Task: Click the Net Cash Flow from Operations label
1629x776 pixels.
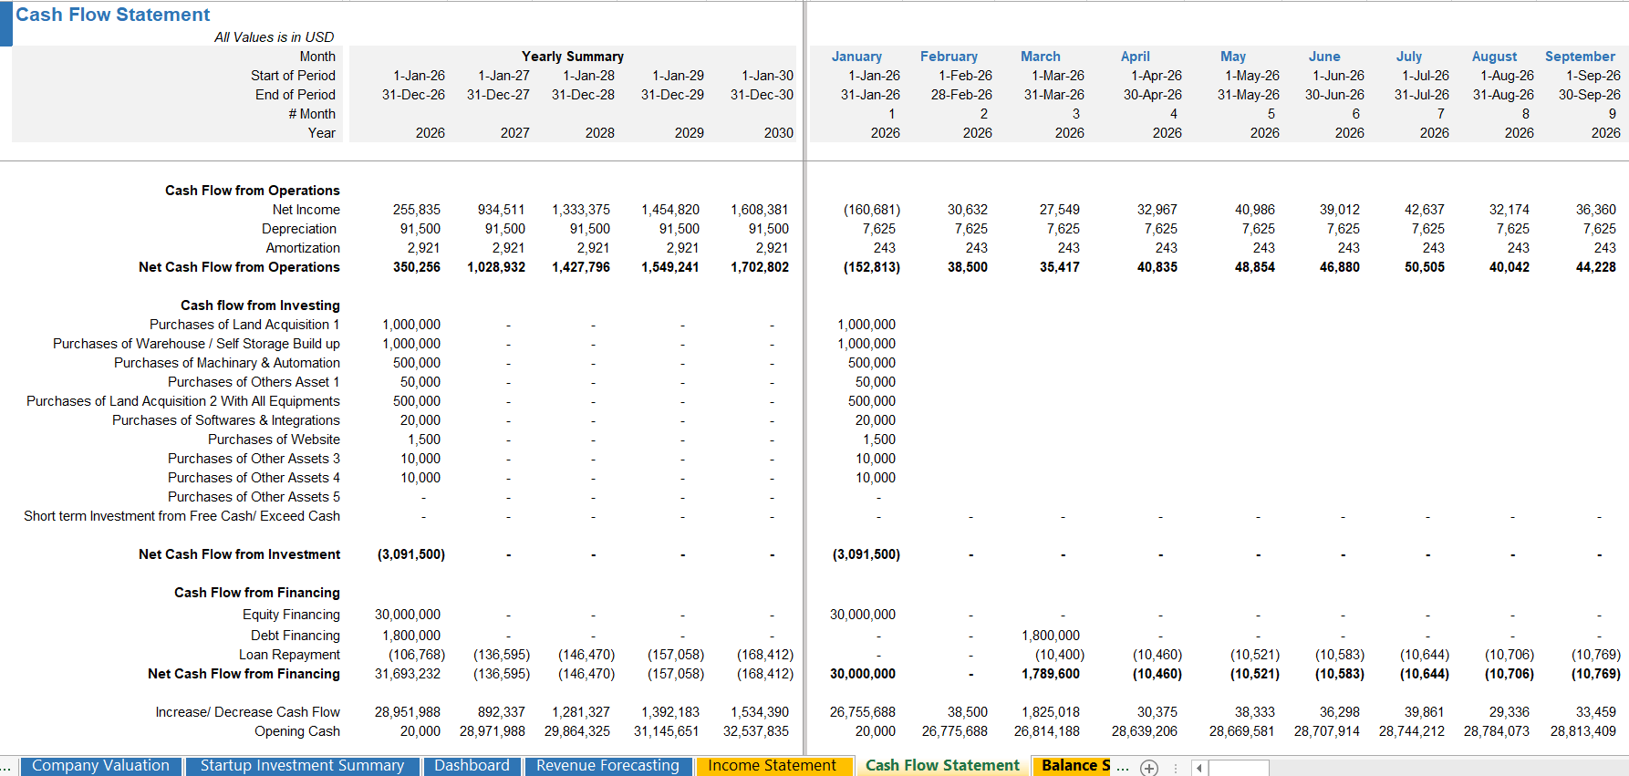Action: pos(239,267)
